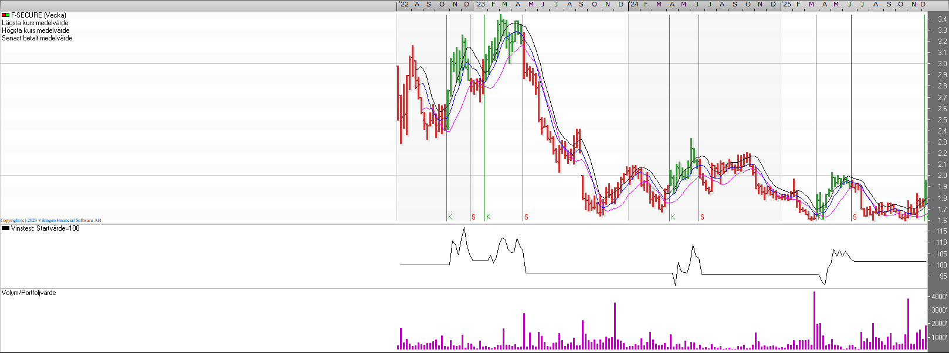This screenshot has height=353, width=949.
Task: Click the Vinstest: Startvärde=100 label
Action: 45,228
